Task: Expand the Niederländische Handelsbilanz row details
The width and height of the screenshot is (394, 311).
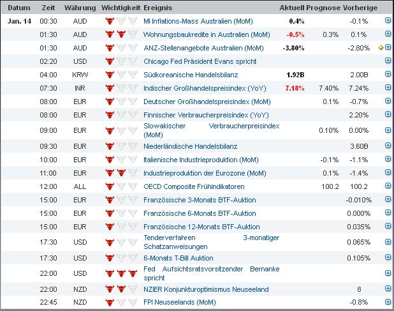Action: click(x=388, y=146)
